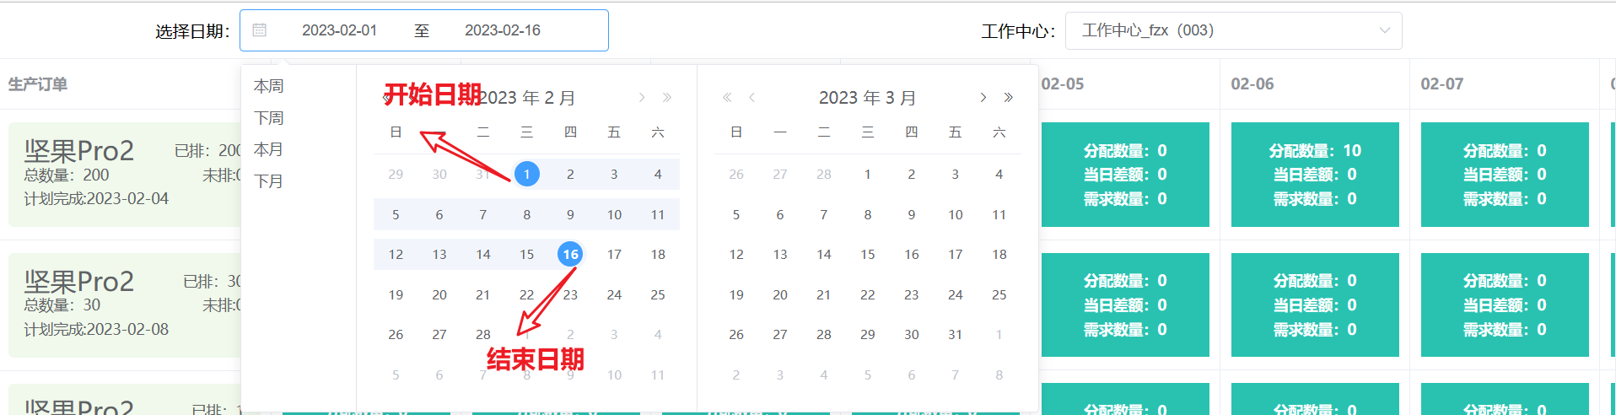This screenshot has width=1616, height=415.
Task: Choose the 下周 shortcut
Action: click(x=269, y=118)
